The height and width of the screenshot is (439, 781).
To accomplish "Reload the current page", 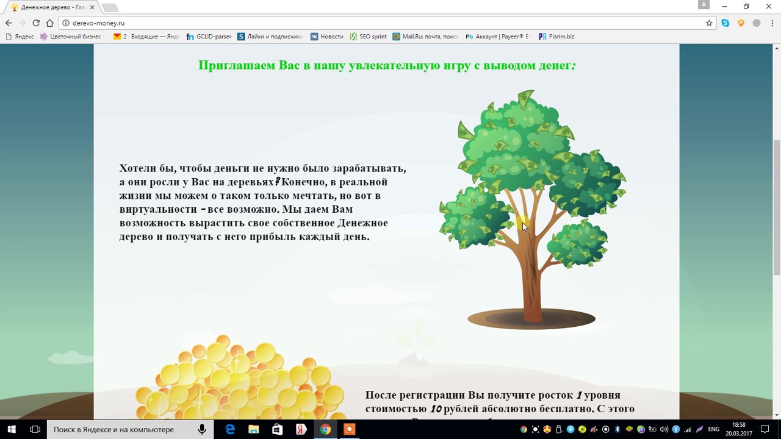I will coord(36,23).
